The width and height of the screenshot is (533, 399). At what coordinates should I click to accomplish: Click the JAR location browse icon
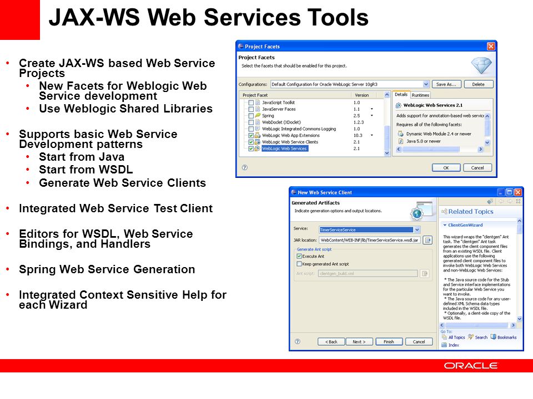(428, 240)
